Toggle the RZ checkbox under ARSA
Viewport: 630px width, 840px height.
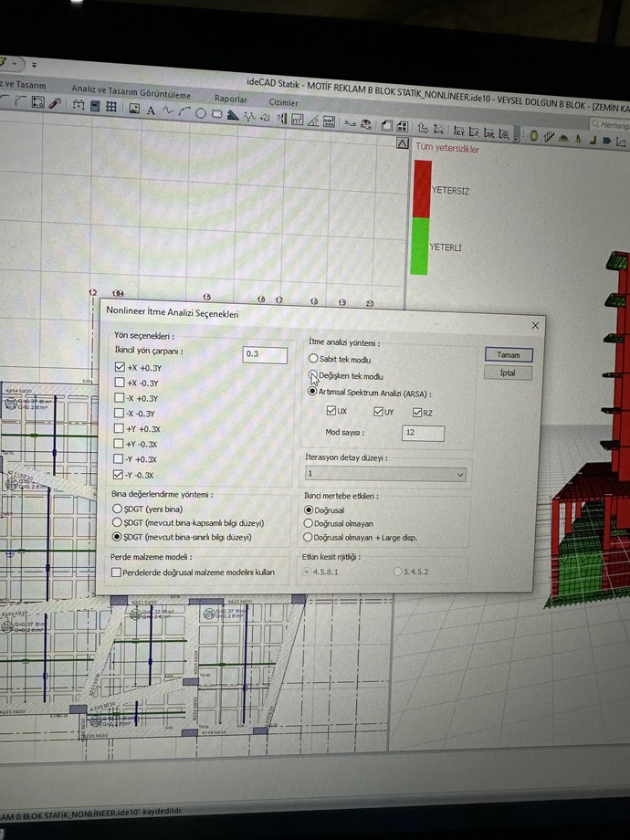[417, 412]
